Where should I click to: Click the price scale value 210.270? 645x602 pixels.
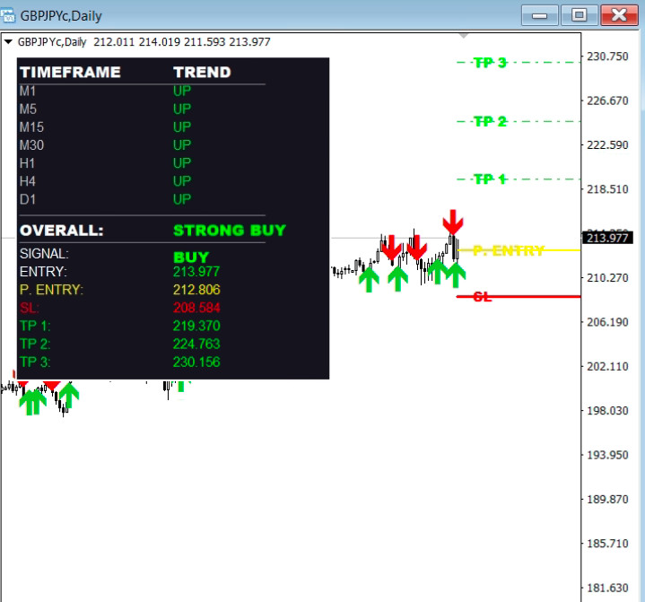607,278
